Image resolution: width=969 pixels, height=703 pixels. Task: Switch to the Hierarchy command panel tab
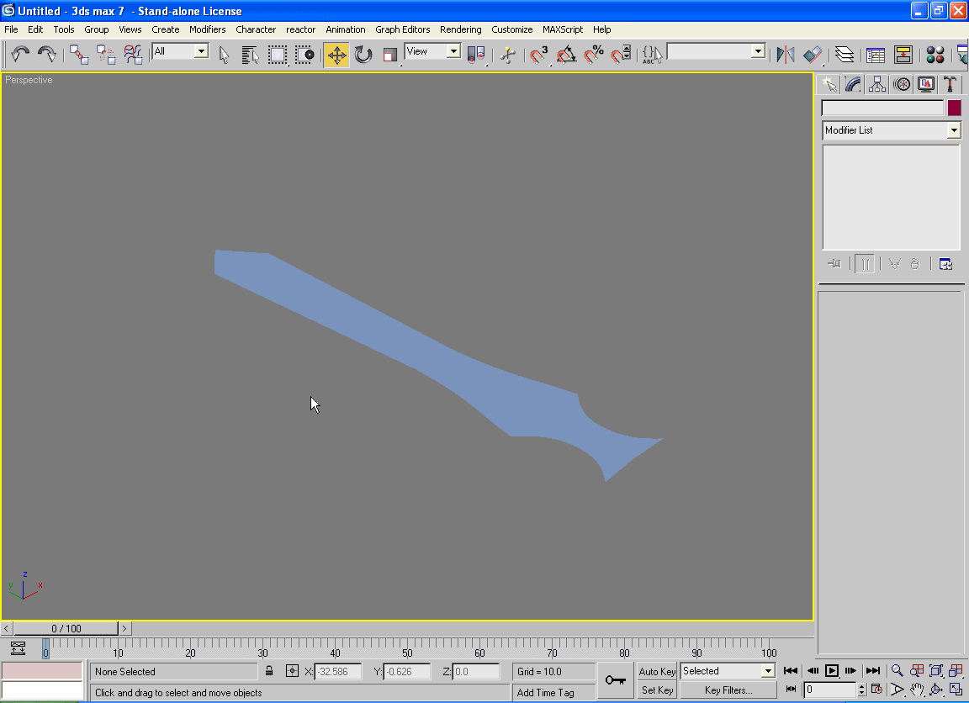pos(877,84)
